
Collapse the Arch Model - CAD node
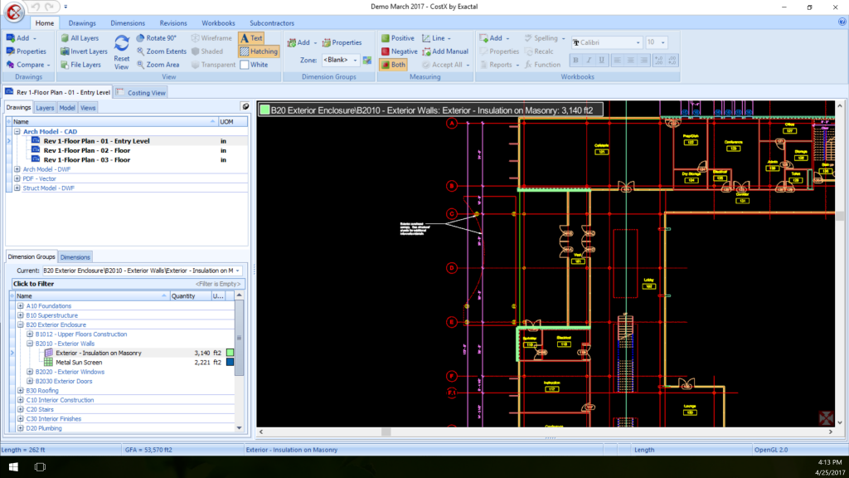pyautogui.click(x=17, y=131)
